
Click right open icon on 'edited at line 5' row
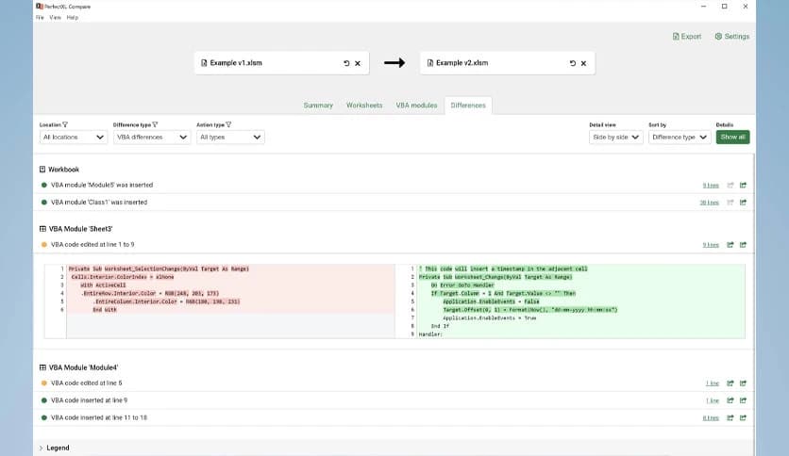pyautogui.click(x=743, y=383)
